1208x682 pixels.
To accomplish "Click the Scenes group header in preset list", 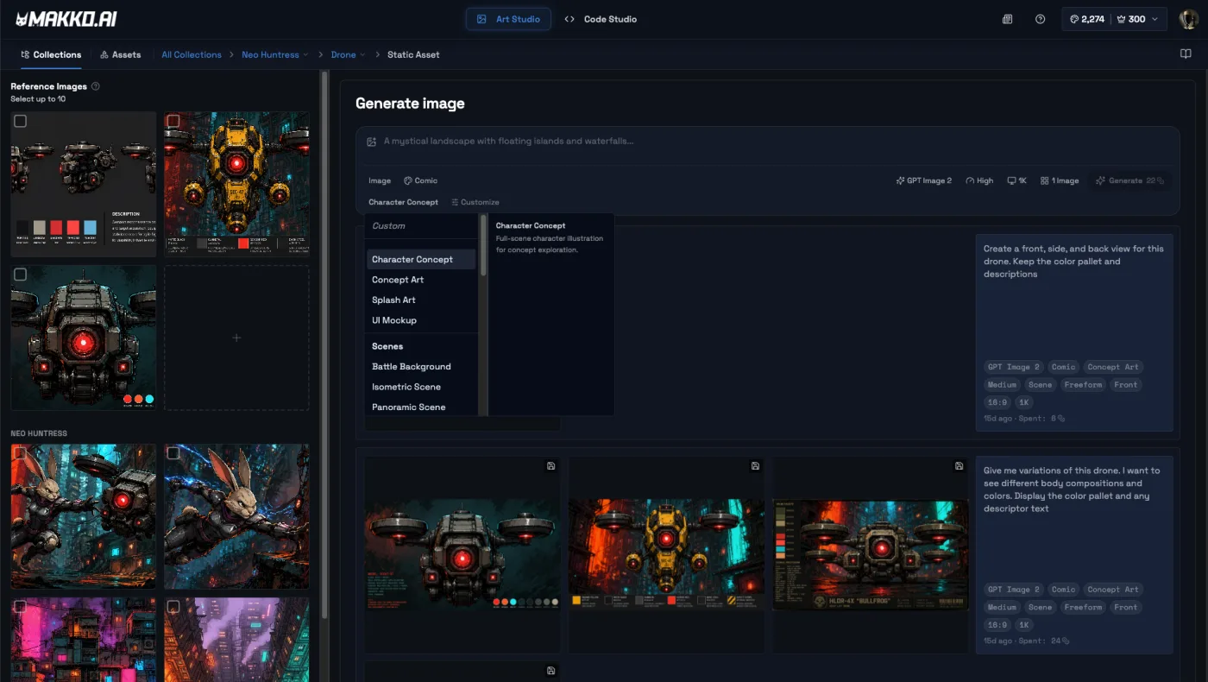I will coord(387,346).
